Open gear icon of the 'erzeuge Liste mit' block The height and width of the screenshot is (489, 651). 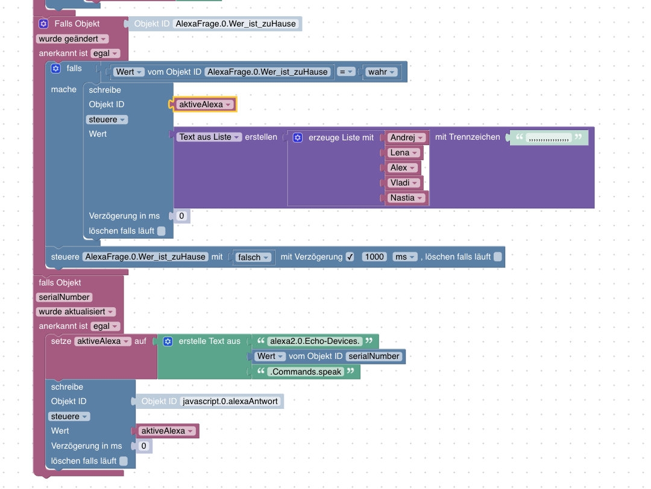point(298,138)
